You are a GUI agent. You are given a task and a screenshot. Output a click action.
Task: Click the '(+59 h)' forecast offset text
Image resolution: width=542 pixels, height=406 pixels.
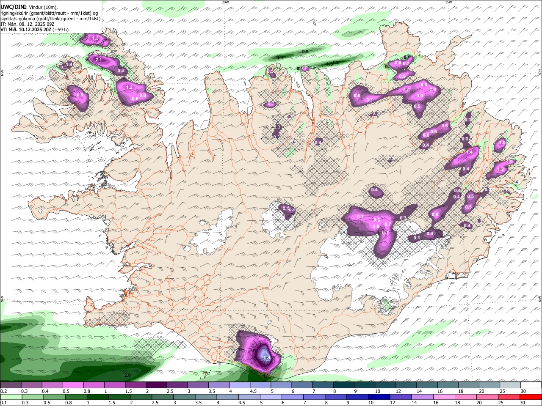pos(61,30)
